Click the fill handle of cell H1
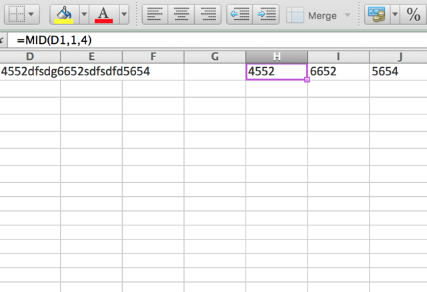This screenshot has width=427, height=292. [x=307, y=80]
